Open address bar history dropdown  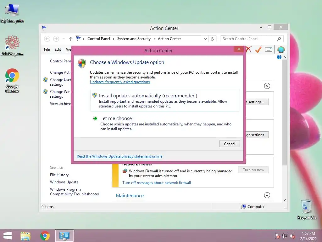point(205,39)
